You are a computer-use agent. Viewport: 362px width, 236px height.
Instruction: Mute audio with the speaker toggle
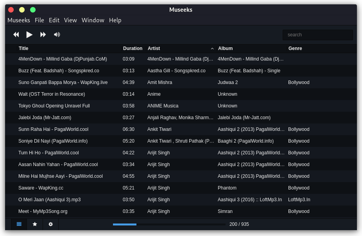(57, 34)
